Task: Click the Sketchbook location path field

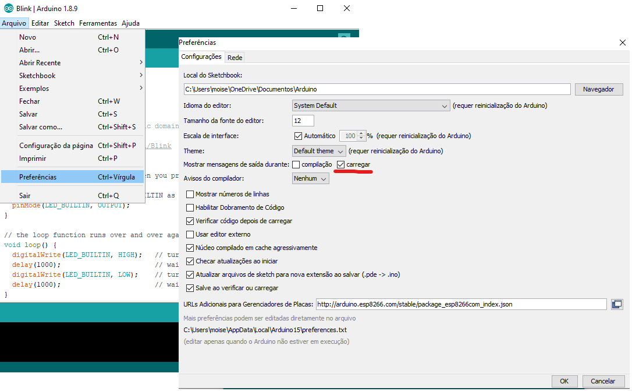Action: tap(377, 89)
